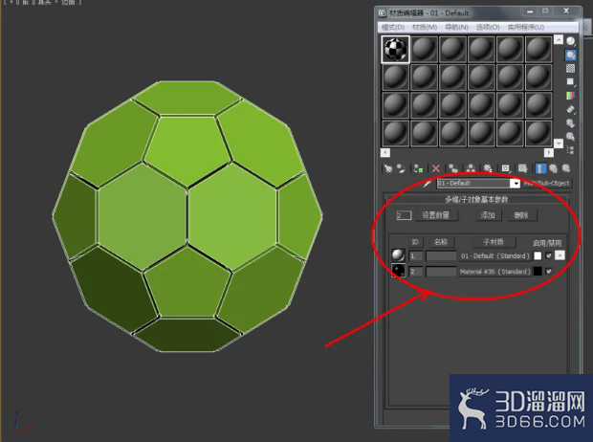
Task: Open the Sample UV Tiling flyout
Action: [571, 81]
